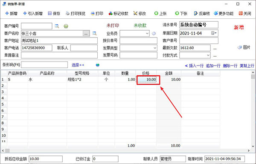The height and width of the screenshot is (164, 256).
Task: Click the 报价单号 input field
Action: click(138, 40)
